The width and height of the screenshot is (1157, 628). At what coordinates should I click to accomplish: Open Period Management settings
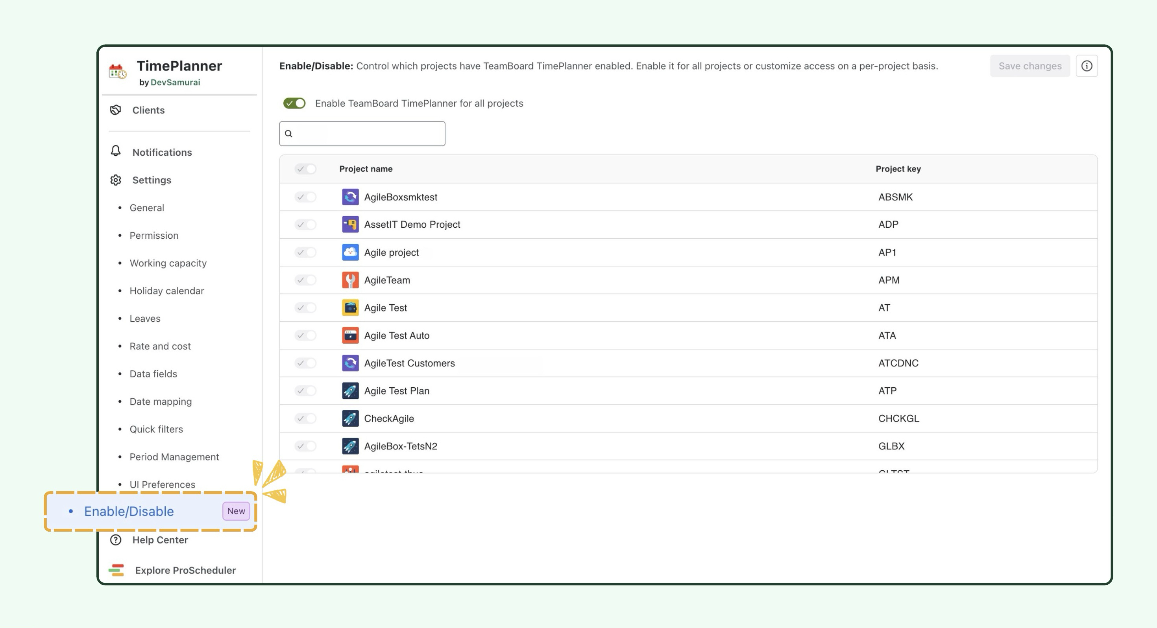click(174, 457)
